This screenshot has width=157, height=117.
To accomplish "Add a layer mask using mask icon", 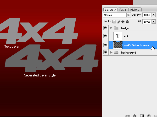I will [x=142, y=115].
